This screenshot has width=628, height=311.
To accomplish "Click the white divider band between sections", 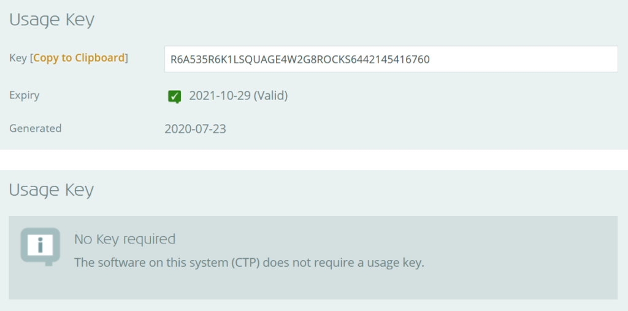I will (314, 159).
